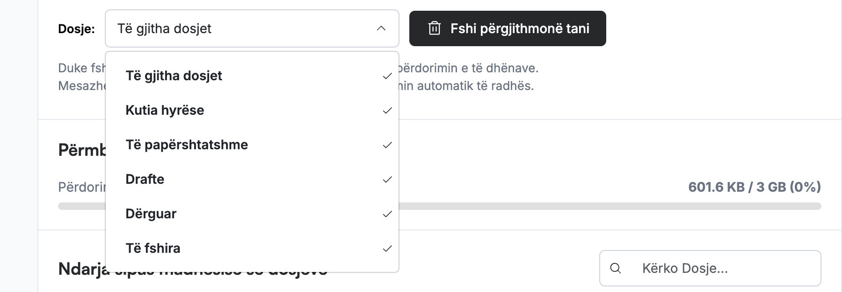Click the trash icon on the delete button

(x=435, y=28)
